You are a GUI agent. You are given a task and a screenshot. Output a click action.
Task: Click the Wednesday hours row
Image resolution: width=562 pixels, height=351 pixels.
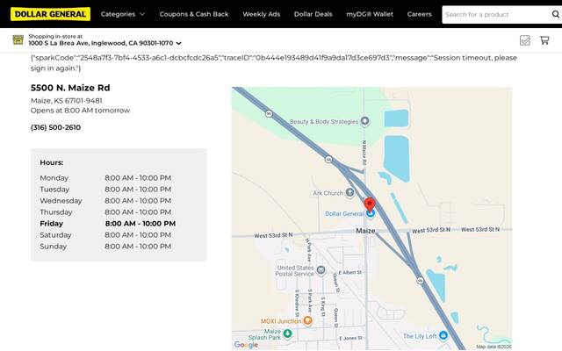[105, 201]
